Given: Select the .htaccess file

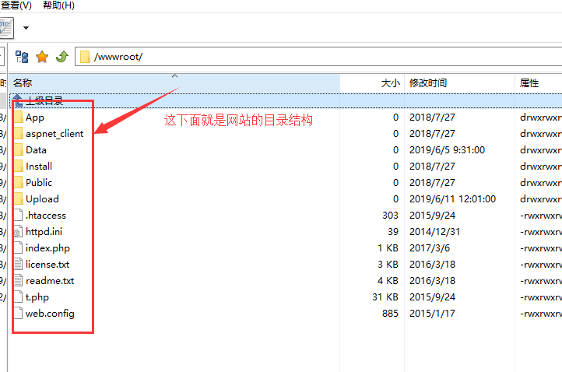Looking at the screenshot, I should click(45, 216).
